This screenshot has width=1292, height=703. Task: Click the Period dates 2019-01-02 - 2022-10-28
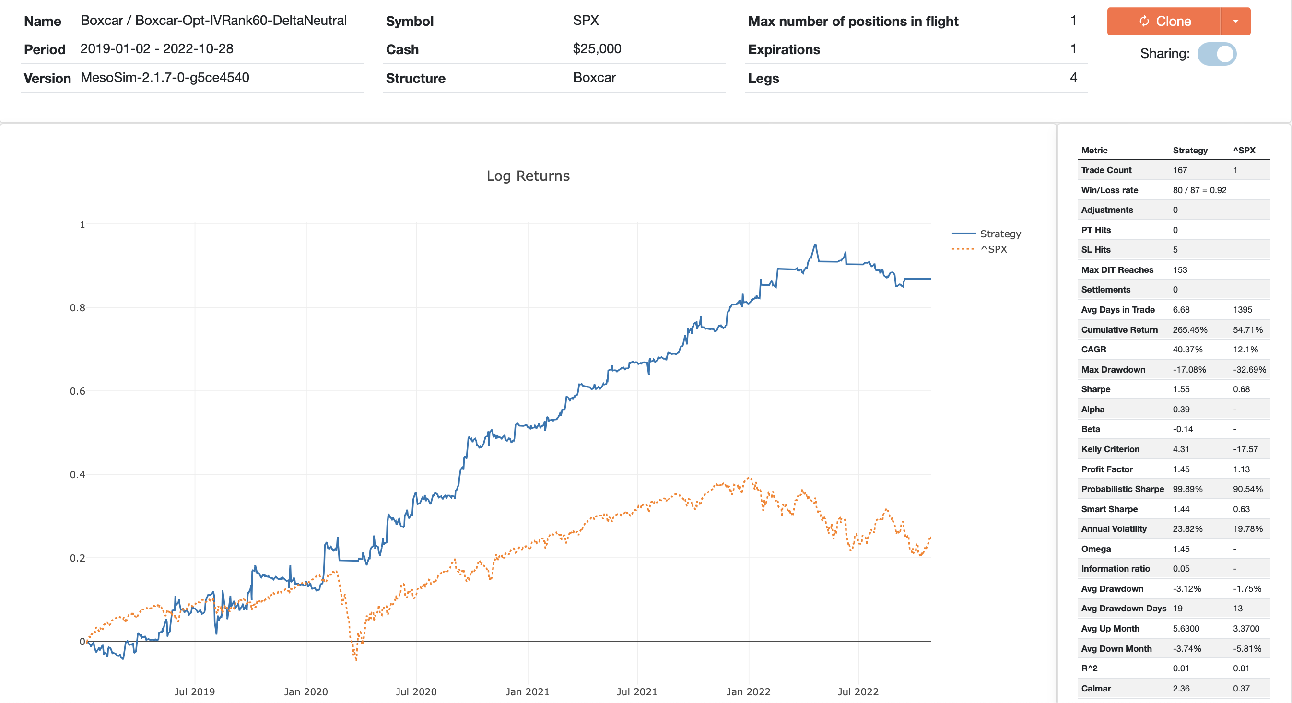(157, 48)
